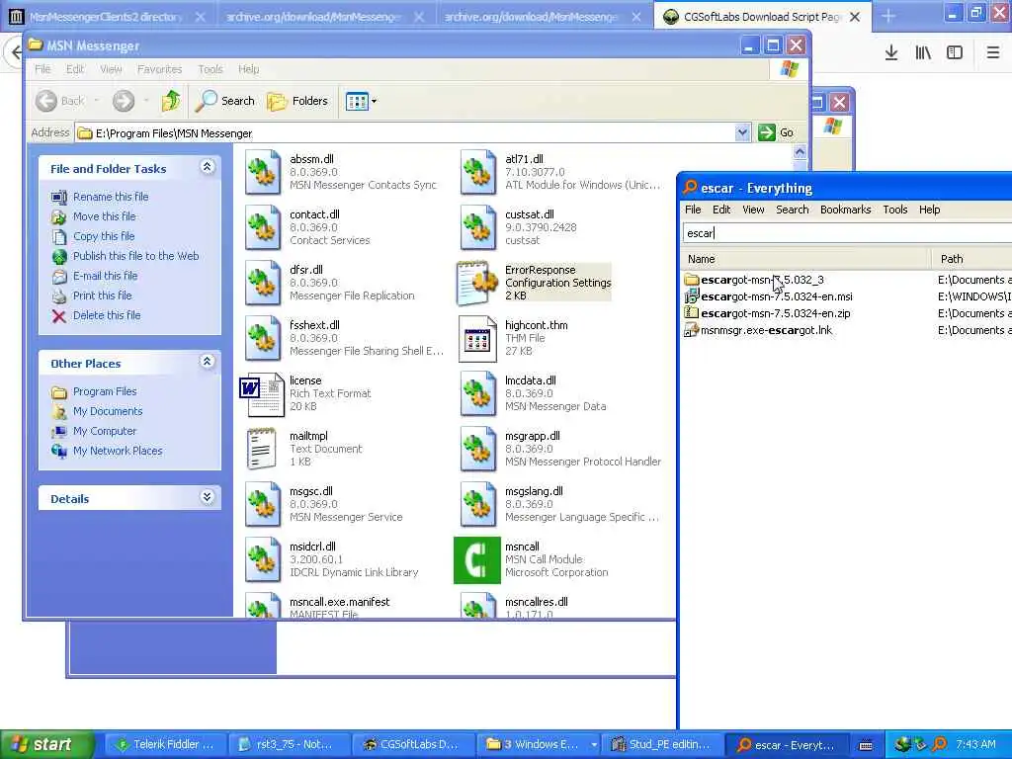This screenshot has height=759, width=1012.
Task: Click the Windows Start button
Action: (47, 744)
